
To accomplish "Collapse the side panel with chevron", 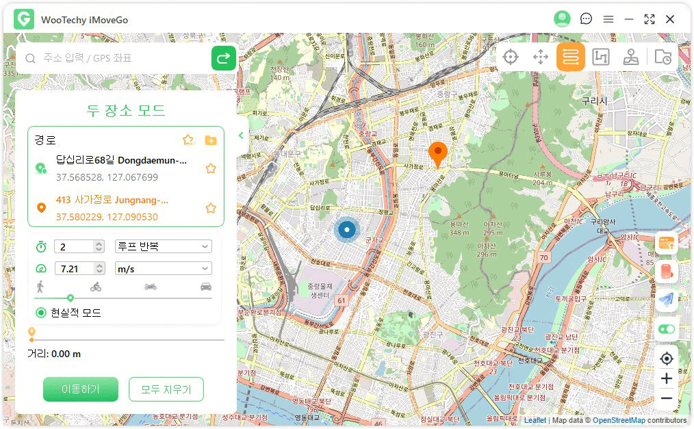I will click(x=241, y=135).
